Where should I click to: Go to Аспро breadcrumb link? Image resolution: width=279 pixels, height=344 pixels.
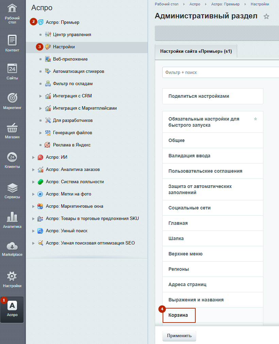tap(195, 4)
